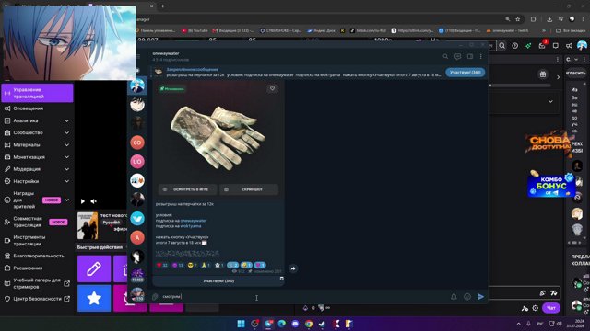Viewport: 590px width, 331px height.
Task: Open Chrome from the taskbar
Action: coord(309,324)
